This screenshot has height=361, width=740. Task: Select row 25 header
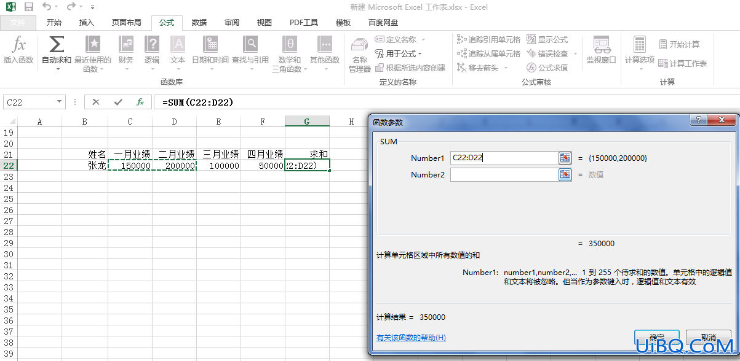tap(9, 199)
